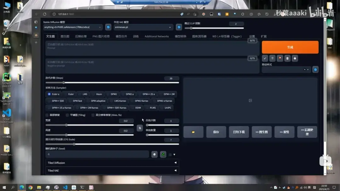This screenshot has width=340, height=191.
Task: Switch to the PNG 图片信息 tab
Action: pos(101,36)
